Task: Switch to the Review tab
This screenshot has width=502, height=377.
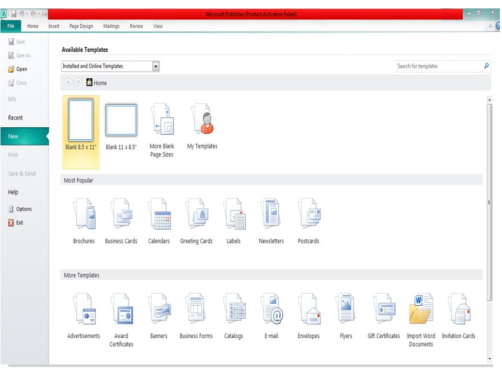Action: tap(136, 26)
